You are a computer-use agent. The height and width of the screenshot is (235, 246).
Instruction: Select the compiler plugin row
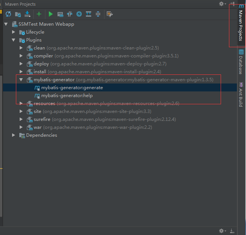point(120,56)
